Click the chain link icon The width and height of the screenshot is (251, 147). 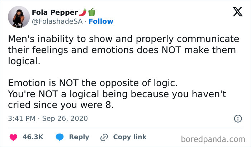(x=104, y=137)
